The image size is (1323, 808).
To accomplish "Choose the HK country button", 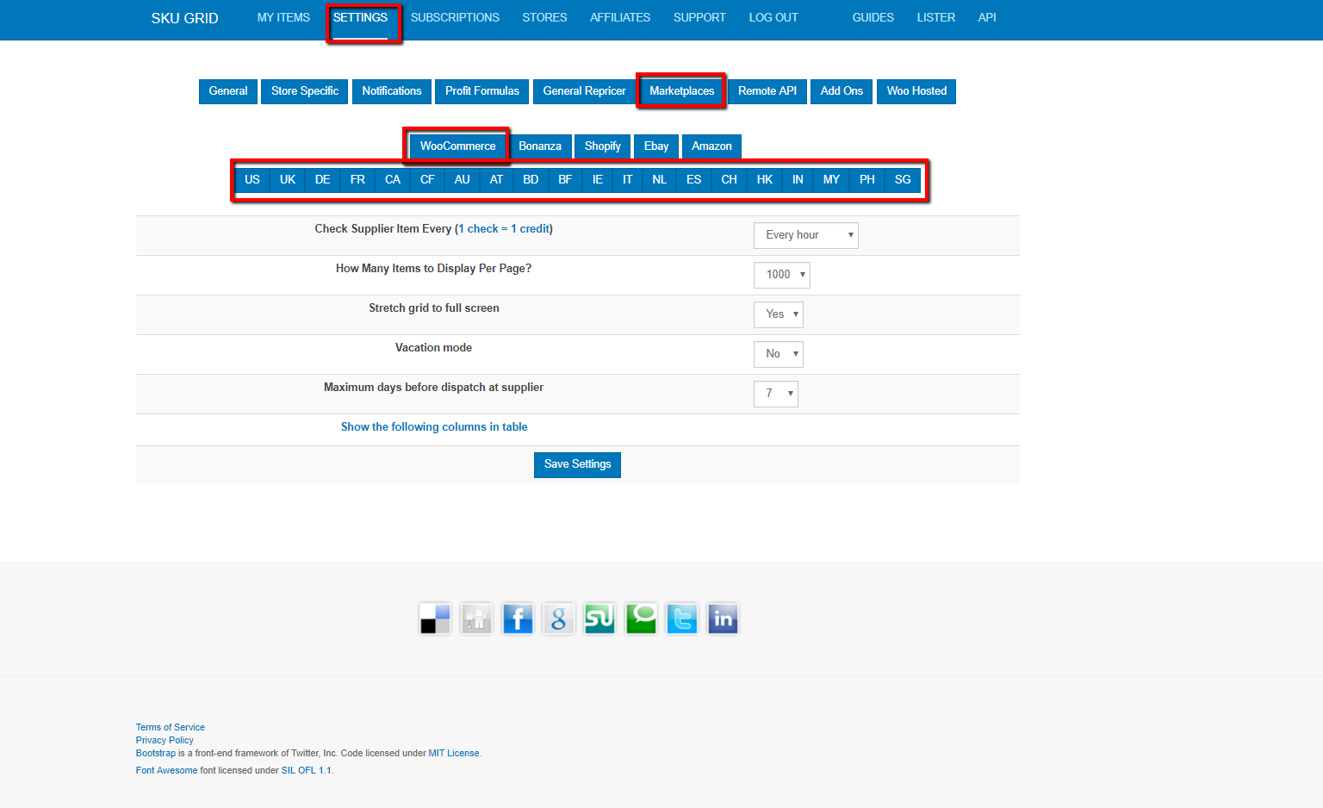I will [x=765, y=180].
